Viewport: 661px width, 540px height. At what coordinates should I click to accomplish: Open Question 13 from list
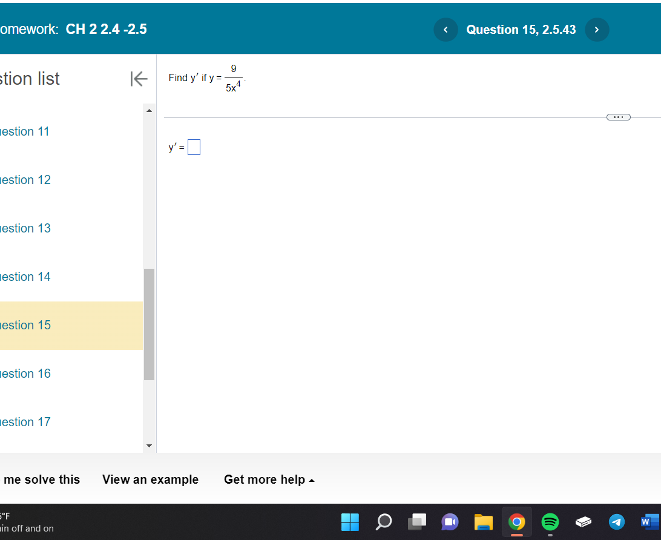(x=25, y=228)
